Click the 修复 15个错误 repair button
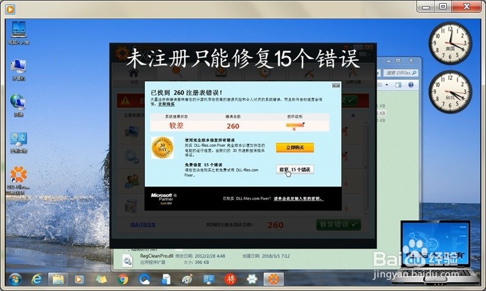The image size is (486, 291). tap(295, 170)
